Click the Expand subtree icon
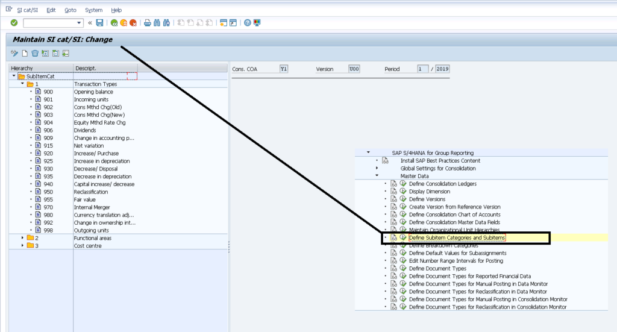This screenshot has width=617, height=332. (45, 53)
